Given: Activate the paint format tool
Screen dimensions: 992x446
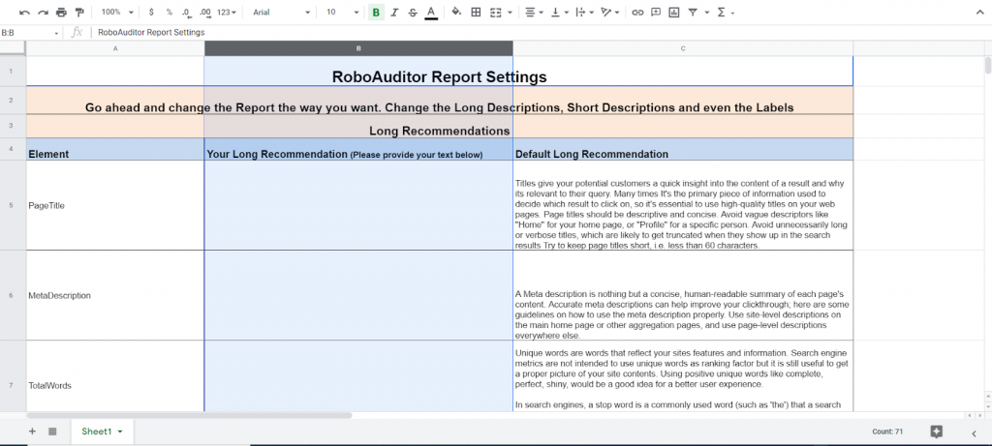Looking at the screenshot, I should pyautogui.click(x=79, y=12).
